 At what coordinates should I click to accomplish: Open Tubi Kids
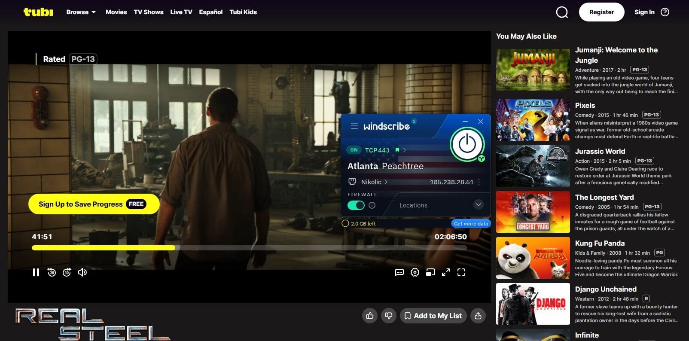tap(243, 12)
